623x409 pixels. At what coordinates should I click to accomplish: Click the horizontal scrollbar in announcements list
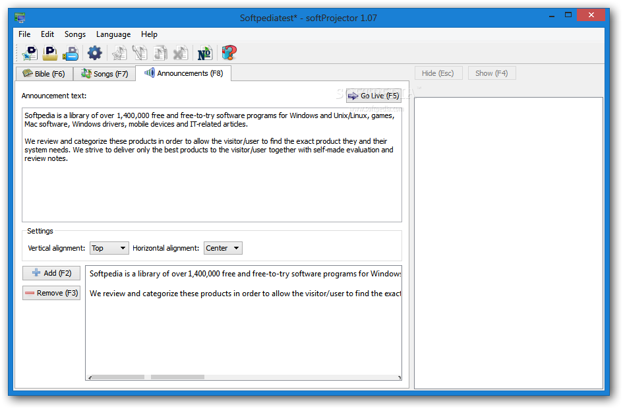[x=244, y=377]
